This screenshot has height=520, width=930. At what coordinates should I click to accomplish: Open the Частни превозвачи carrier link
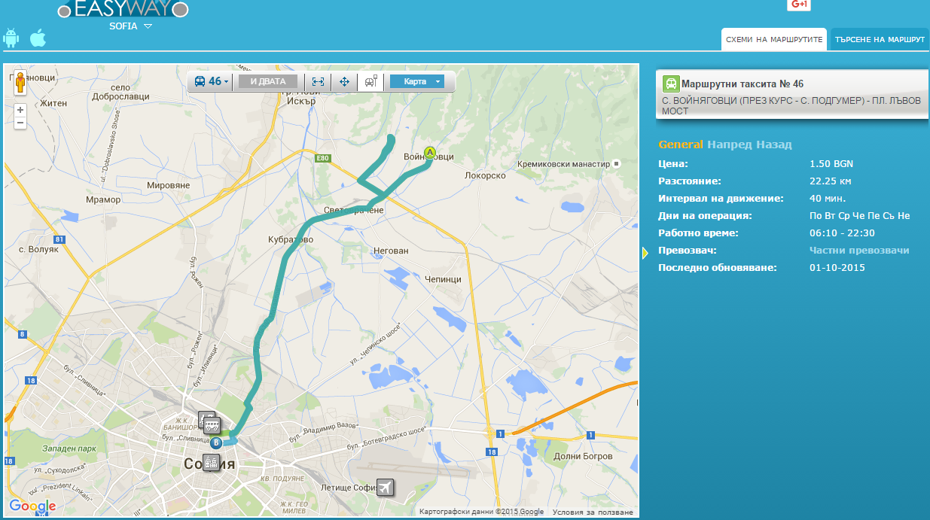(859, 251)
